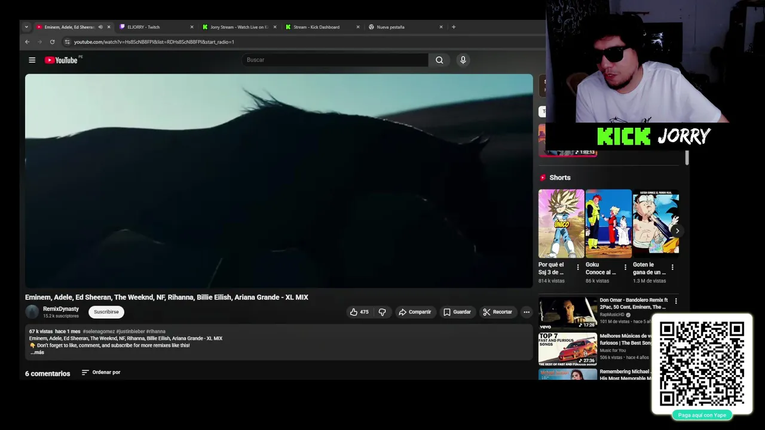Mute tab via speaker icon on YouTube tab
Image resolution: width=765 pixels, height=430 pixels.
[x=100, y=27]
